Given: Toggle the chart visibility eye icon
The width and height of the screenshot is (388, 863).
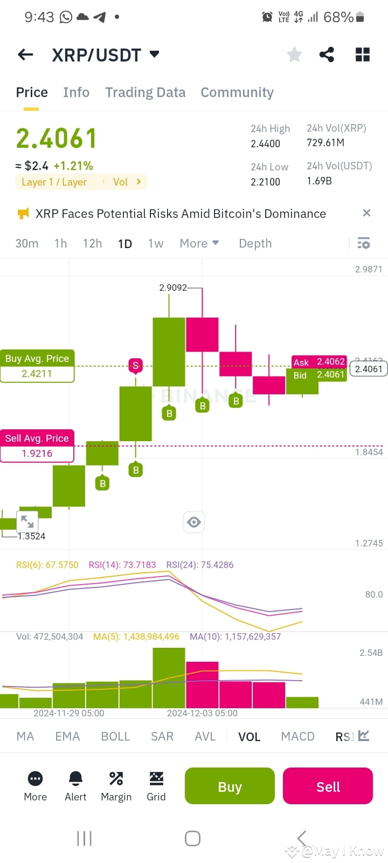Looking at the screenshot, I should 193,522.
